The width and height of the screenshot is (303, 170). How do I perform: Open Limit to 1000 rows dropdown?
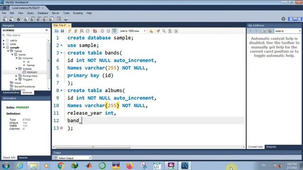(x=133, y=31)
